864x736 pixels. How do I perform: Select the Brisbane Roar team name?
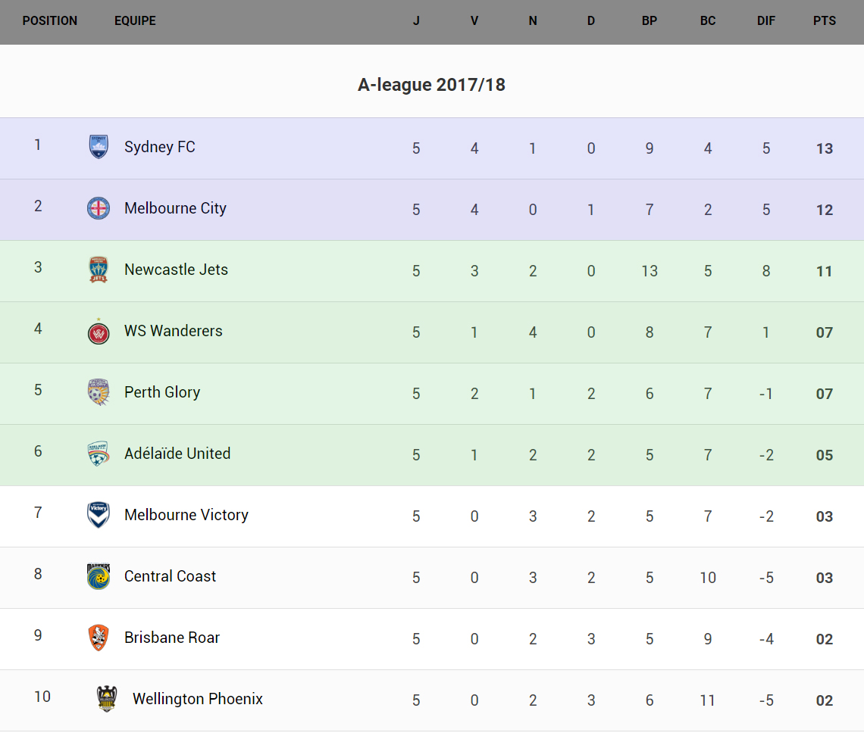(x=172, y=638)
